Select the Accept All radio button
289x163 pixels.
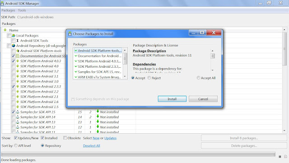[x=198, y=78]
